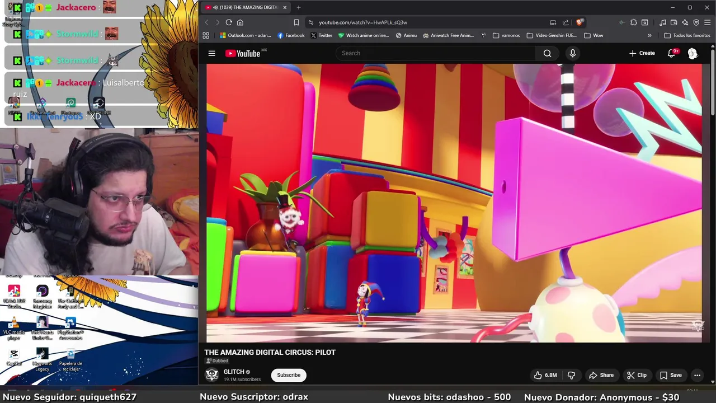Open the browser wallet icon
The image size is (716, 403).
pos(673,22)
